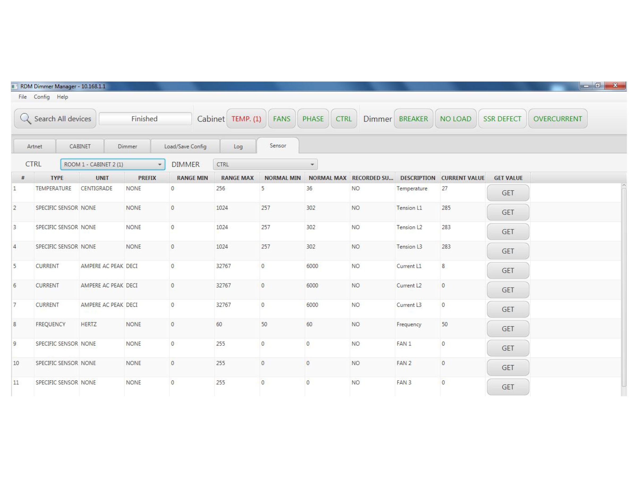Open the Log tab

(x=238, y=146)
